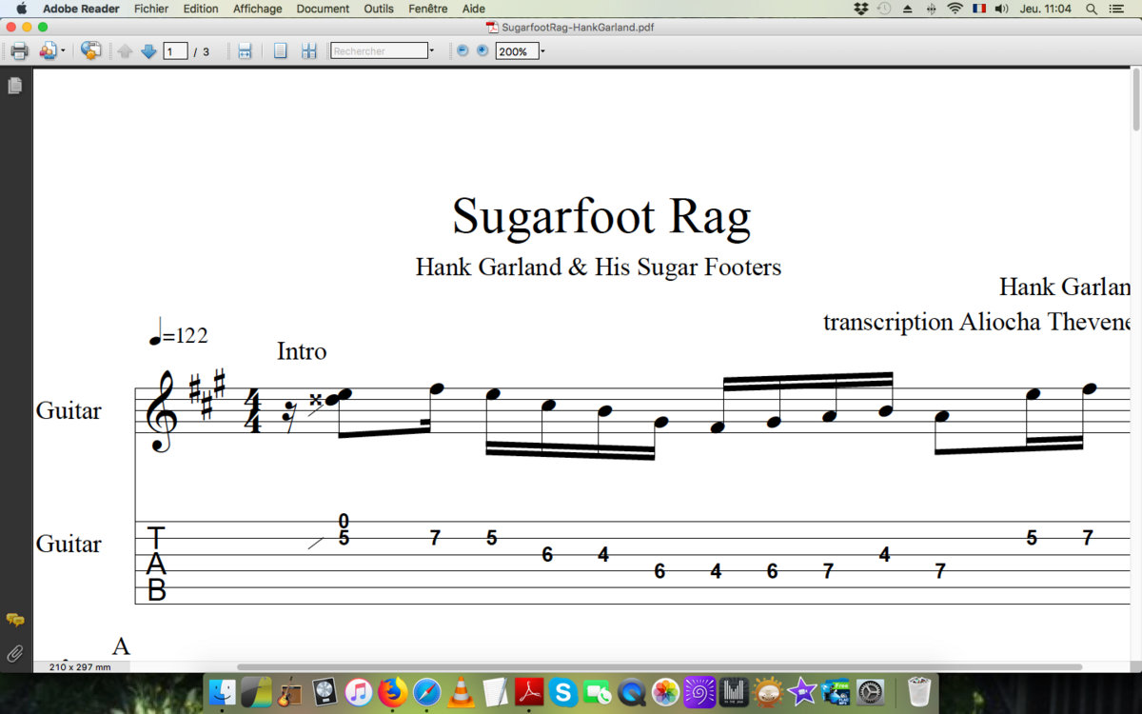Click the fit width with scrolling icon
Viewport: 1142px width, 714px height.
tap(245, 51)
